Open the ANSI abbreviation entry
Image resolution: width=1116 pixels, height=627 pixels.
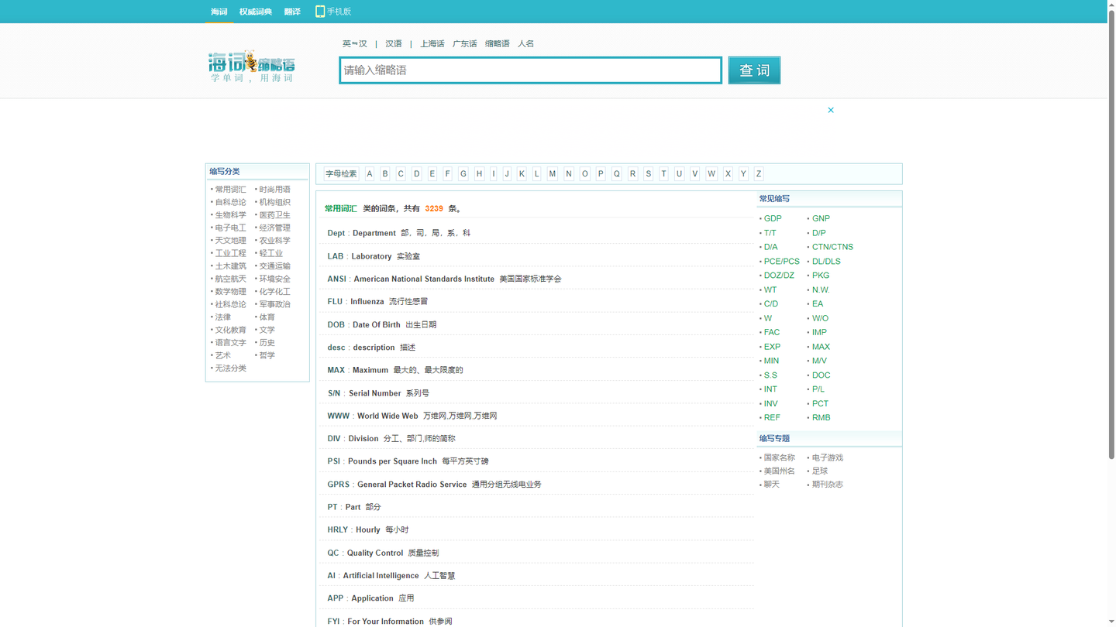tap(336, 279)
